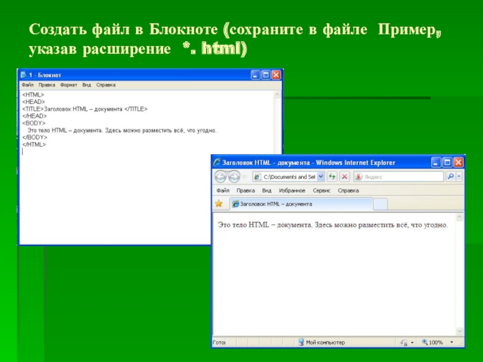Click the <BODY> line in Блокнот

[x=34, y=123]
